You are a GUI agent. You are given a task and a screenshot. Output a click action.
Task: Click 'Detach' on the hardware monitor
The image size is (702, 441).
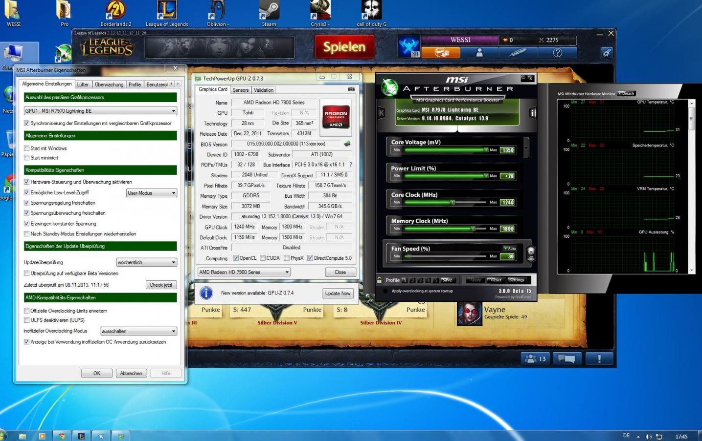tap(627, 93)
